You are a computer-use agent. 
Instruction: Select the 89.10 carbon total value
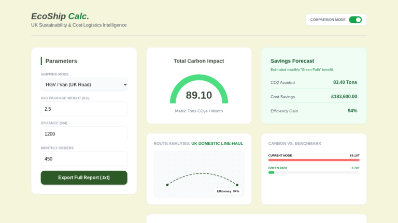199,95
